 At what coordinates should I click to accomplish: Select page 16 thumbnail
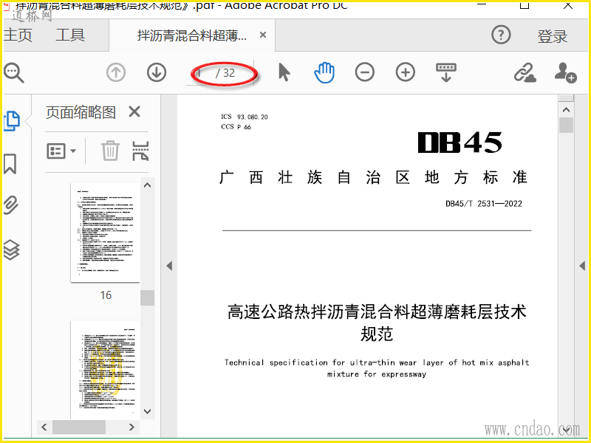[105, 232]
